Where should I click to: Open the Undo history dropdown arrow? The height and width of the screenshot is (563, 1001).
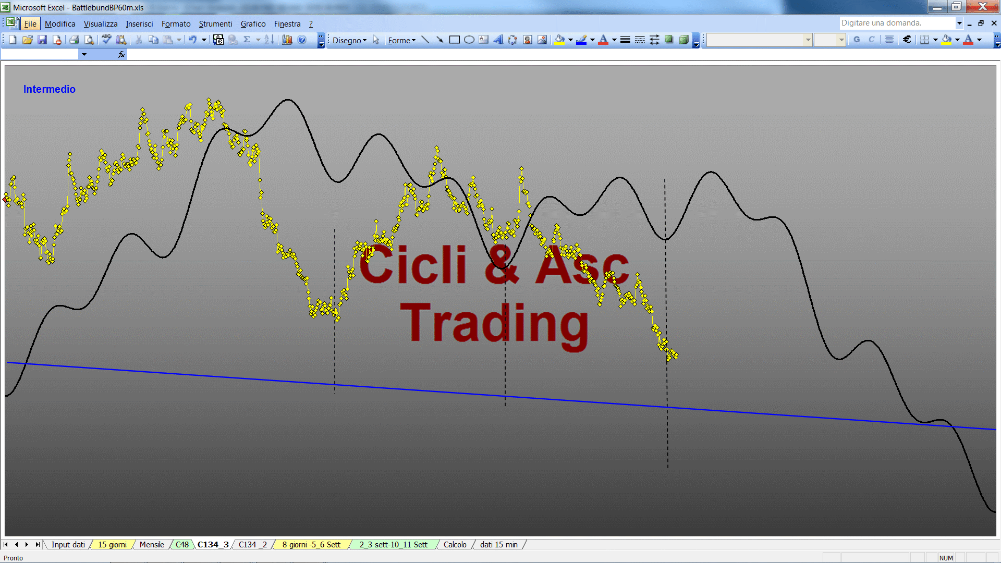tap(204, 40)
